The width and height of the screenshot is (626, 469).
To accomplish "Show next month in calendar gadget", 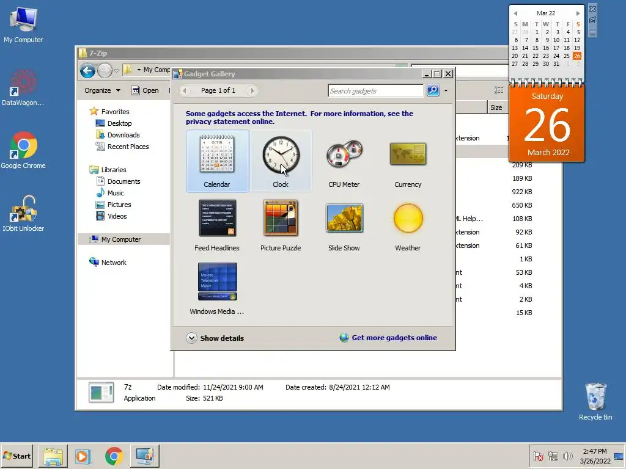I will pyautogui.click(x=578, y=13).
